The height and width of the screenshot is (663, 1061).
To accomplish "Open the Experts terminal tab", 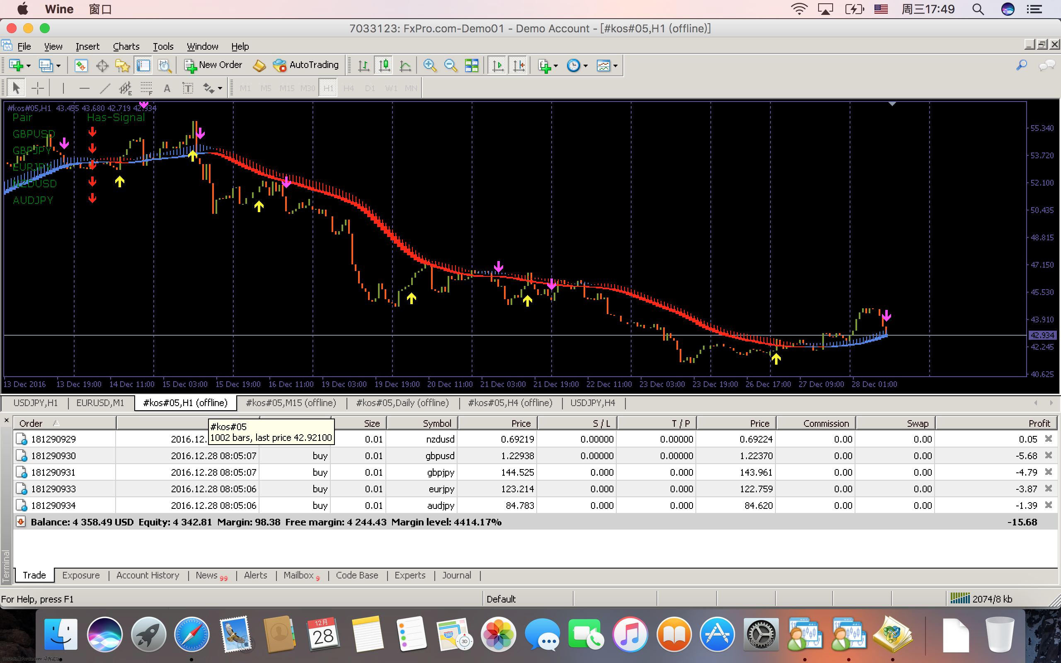I will [409, 575].
